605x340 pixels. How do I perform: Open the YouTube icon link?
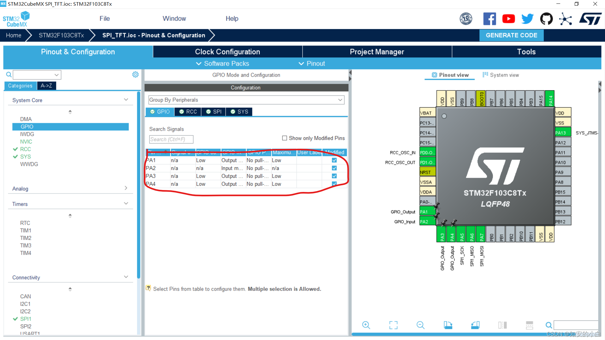click(x=508, y=19)
